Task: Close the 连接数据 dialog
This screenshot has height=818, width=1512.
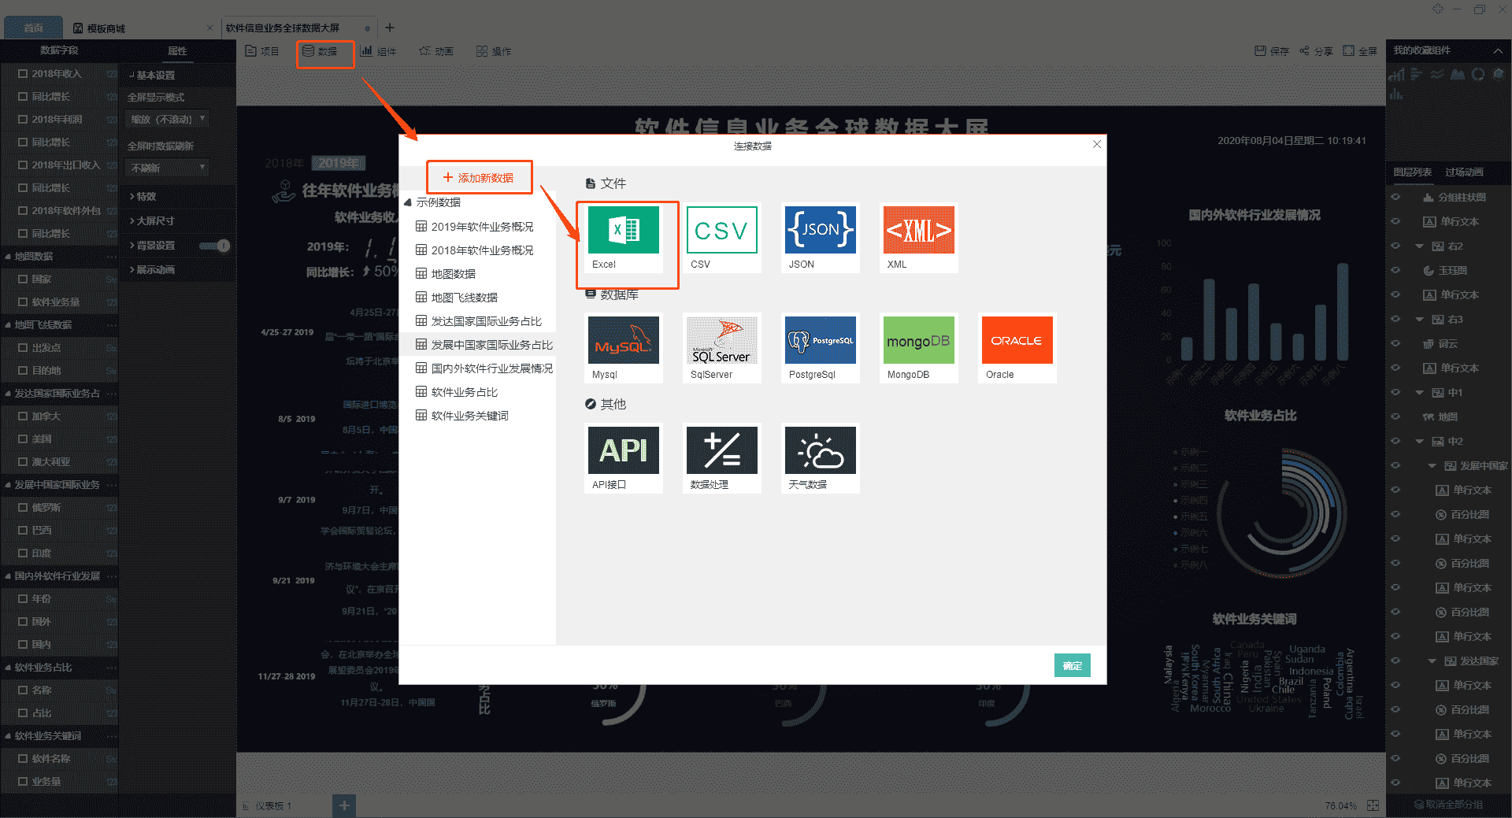Action: click(1097, 144)
